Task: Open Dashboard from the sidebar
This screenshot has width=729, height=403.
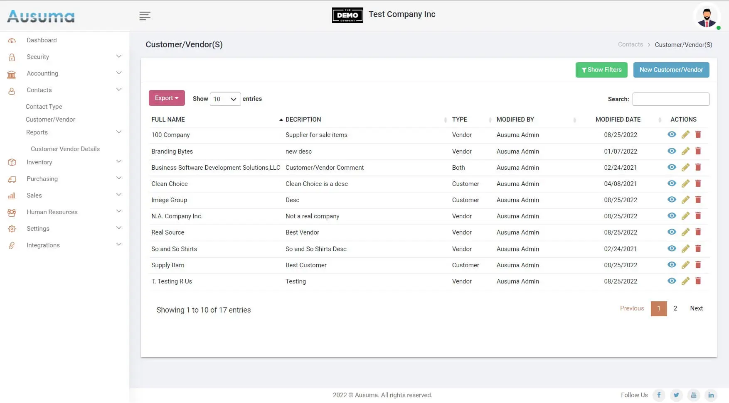Action: (42, 40)
